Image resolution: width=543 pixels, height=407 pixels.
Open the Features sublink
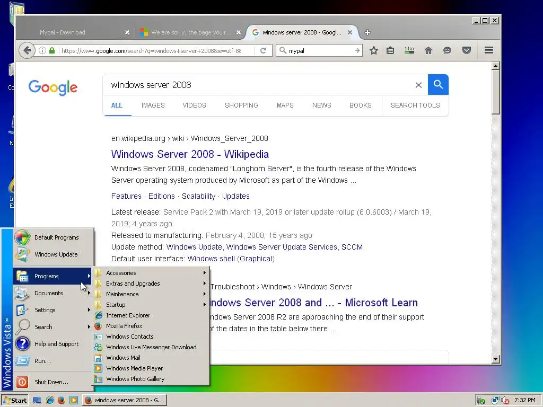click(x=126, y=196)
